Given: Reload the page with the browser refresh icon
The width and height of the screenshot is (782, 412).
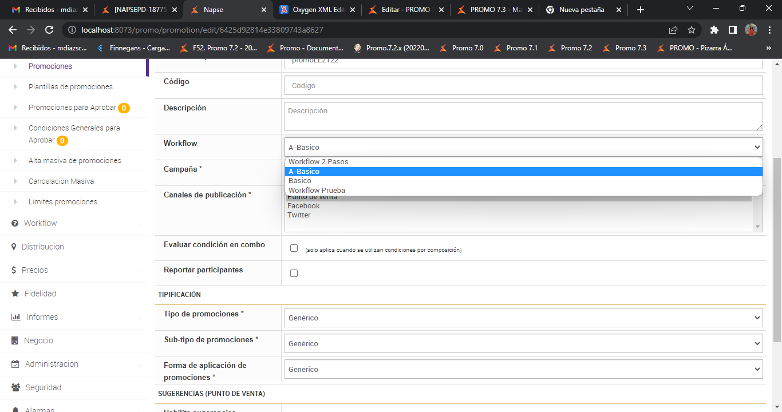Looking at the screenshot, I should pos(49,30).
